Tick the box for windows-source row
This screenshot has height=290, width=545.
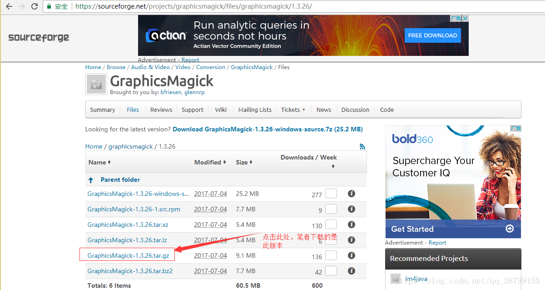tap(331, 194)
